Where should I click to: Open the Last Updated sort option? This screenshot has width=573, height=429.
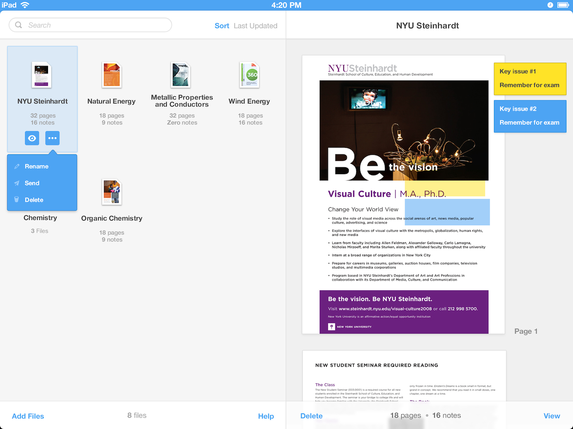tap(256, 26)
